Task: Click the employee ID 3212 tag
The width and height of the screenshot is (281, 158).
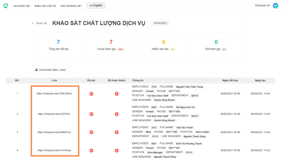Action: (x=154, y=128)
